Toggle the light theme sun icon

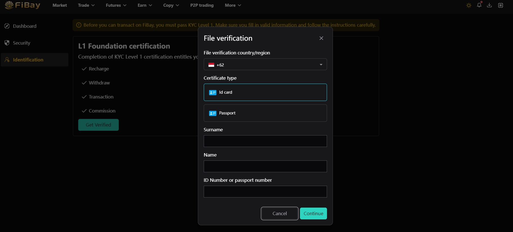pos(469,5)
